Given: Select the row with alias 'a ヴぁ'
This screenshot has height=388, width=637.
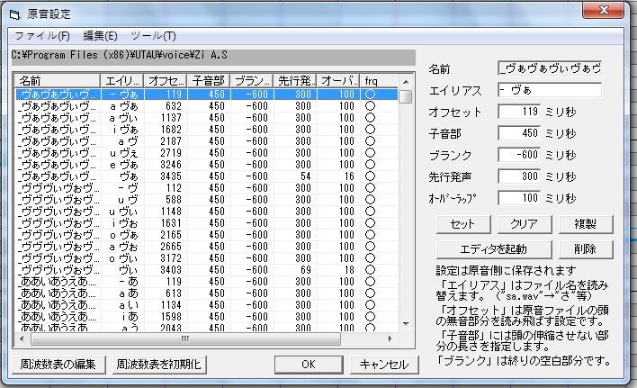Looking at the screenshot, I should pos(207,106).
